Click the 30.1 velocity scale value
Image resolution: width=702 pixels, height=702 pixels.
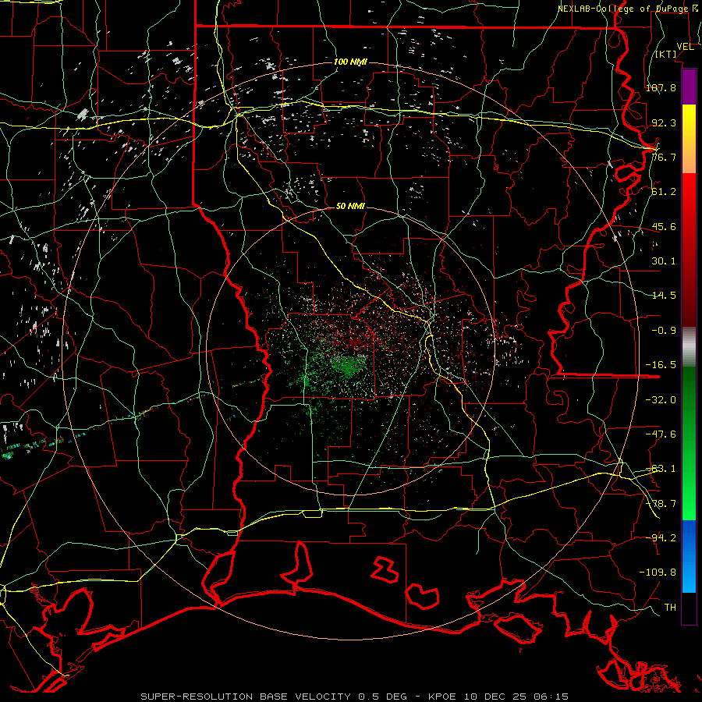point(664,261)
